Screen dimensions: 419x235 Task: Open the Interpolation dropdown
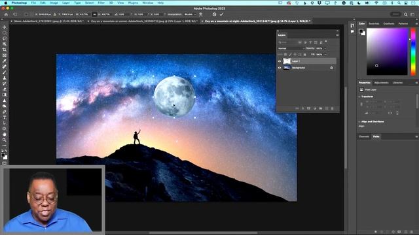coord(190,14)
